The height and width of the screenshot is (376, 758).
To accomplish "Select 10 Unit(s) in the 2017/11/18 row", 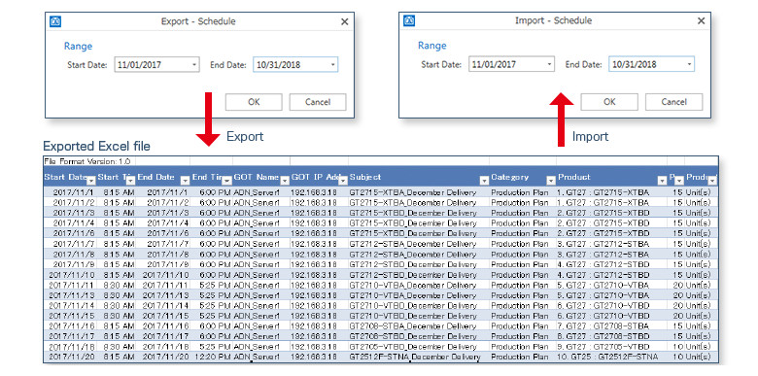I will (x=692, y=347).
